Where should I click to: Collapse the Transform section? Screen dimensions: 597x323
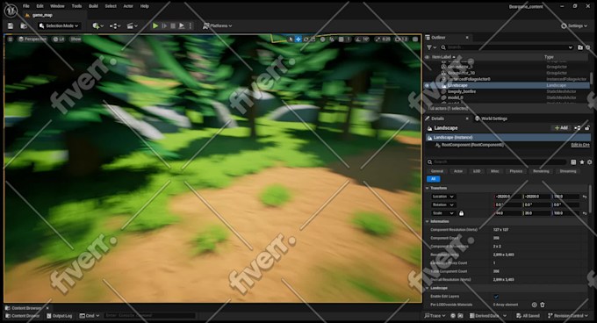[428, 189]
